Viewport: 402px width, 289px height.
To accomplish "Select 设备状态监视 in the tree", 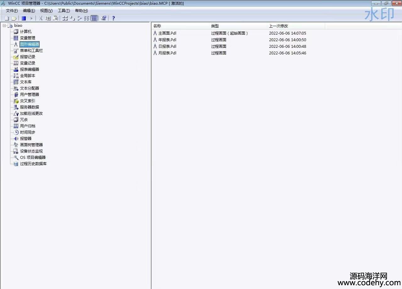I will pos(31,151).
